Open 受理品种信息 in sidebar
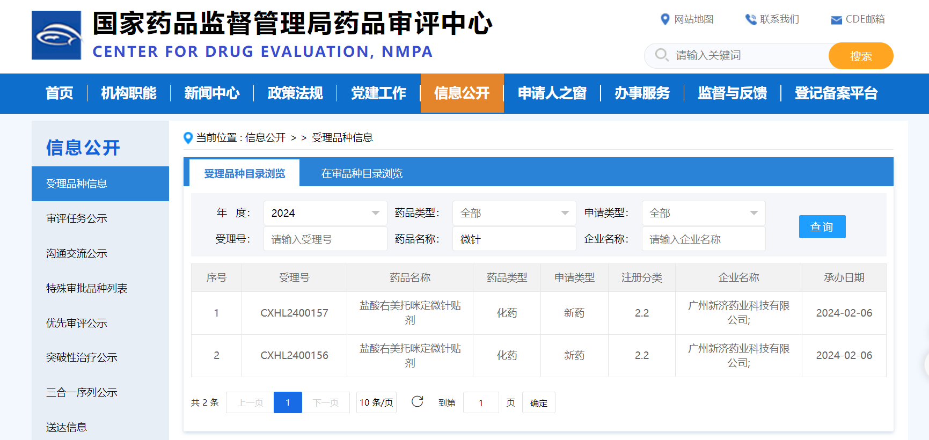The width and height of the screenshot is (929, 440). pyautogui.click(x=100, y=184)
